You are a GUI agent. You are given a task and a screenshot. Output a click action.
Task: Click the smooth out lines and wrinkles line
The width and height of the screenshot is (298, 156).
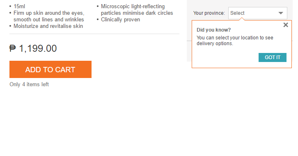pos(49,20)
